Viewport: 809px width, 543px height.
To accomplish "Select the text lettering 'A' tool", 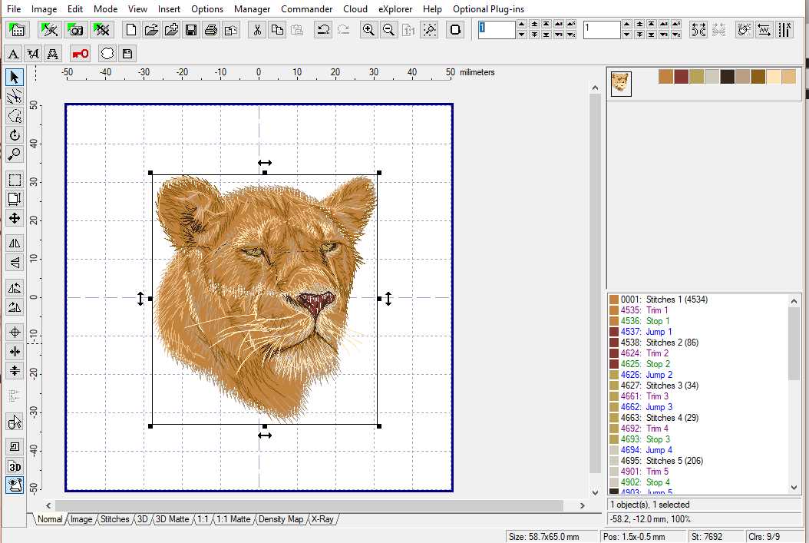I will tap(13, 54).
